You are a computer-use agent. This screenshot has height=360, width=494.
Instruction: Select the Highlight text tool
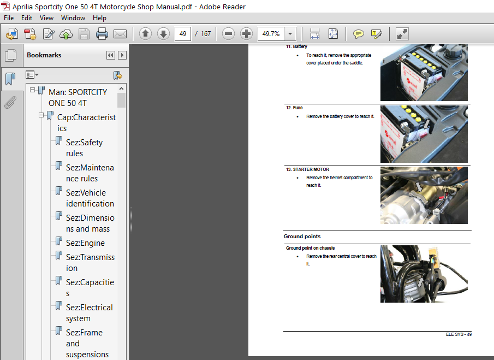[x=377, y=34]
